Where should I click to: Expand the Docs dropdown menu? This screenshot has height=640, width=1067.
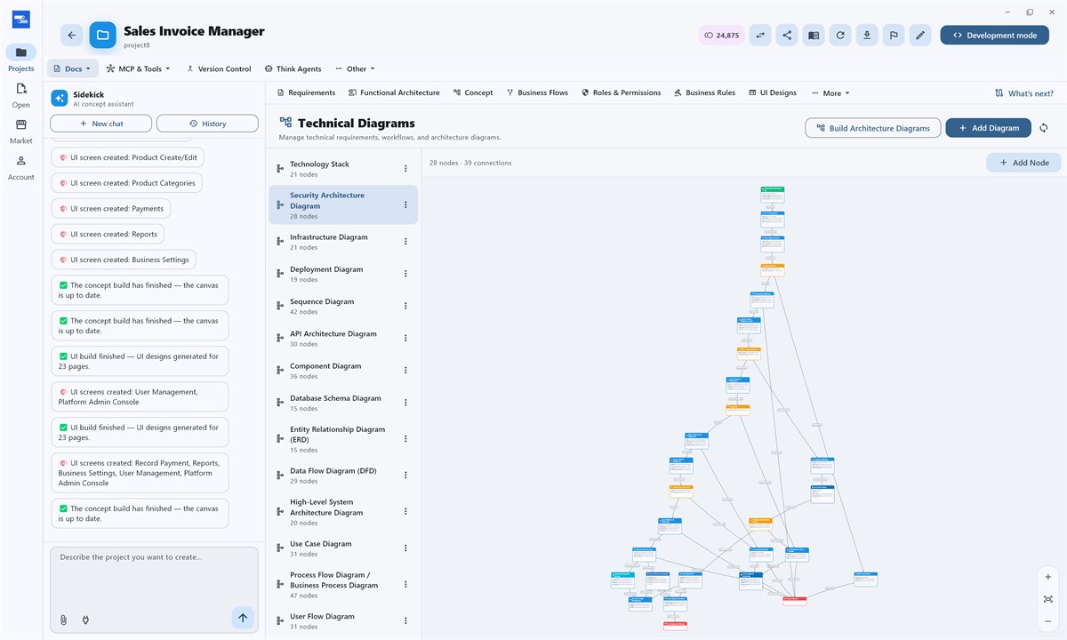point(72,68)
